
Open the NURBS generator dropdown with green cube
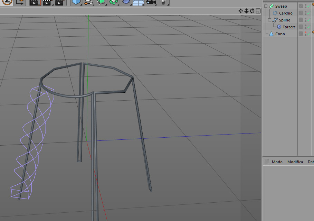(101, 2)
